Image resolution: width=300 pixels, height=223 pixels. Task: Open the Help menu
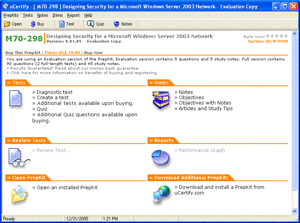click(x=88, y=15)
